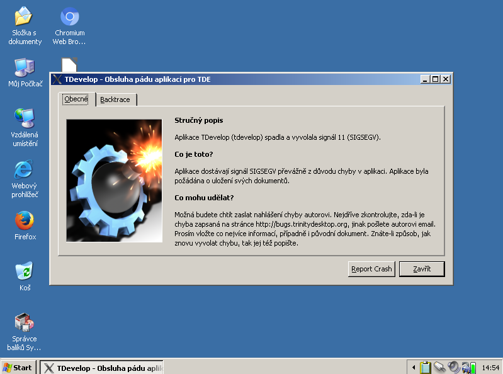Click the 'Co mohu udělat?' heading

click(204, 198)
